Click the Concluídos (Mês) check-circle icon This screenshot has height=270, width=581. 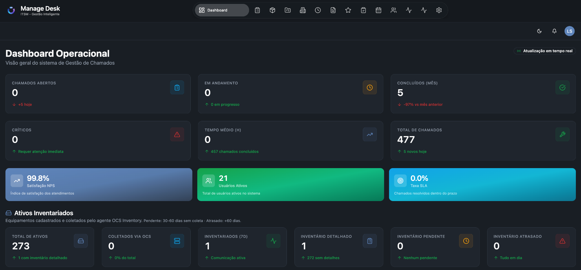pyautogui.click(x=563, y=88)
